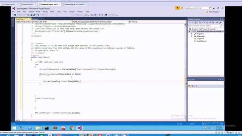Close the ScriptMain.cs tab
The width and height of the screenshot is (242, 136).
coord(30,19)
